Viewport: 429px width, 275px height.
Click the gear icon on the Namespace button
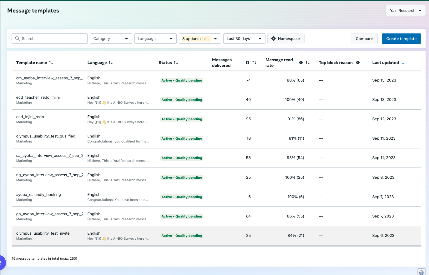(x=274, y=38)
